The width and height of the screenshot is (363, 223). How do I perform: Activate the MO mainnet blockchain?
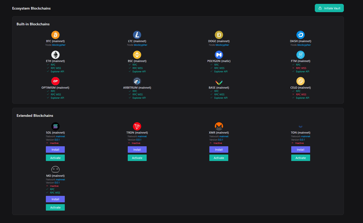click(55, 207)
